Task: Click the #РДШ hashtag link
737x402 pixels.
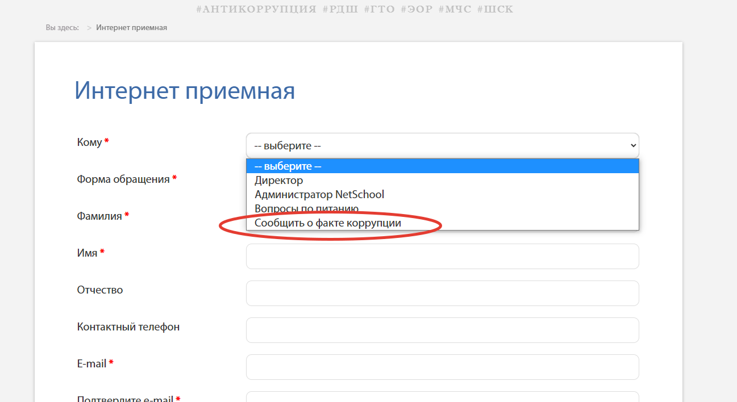Action: 340,9
